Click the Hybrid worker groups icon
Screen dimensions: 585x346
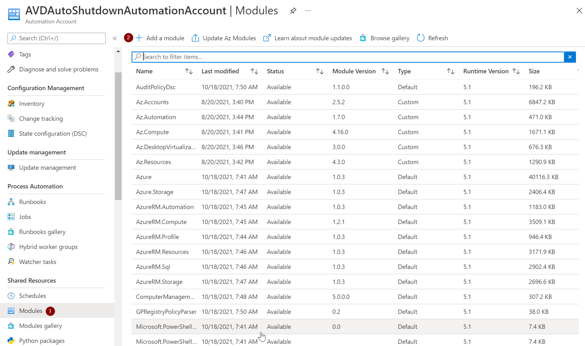point(11,247)
